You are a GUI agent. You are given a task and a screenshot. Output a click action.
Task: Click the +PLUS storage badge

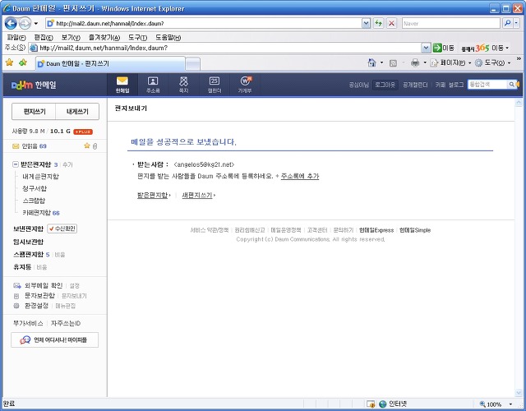pos(83,132)
